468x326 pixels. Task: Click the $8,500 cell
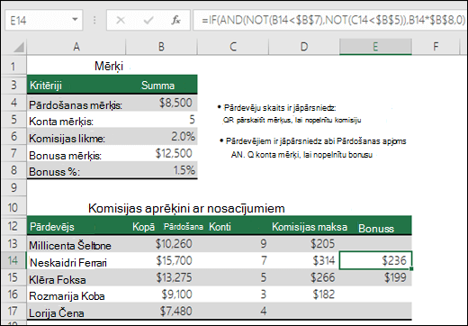pyautogui.click(x=161, y=104)
